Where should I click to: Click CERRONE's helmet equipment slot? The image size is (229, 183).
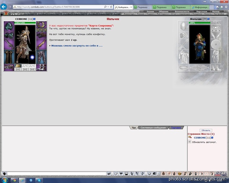[x=9, y=26]
